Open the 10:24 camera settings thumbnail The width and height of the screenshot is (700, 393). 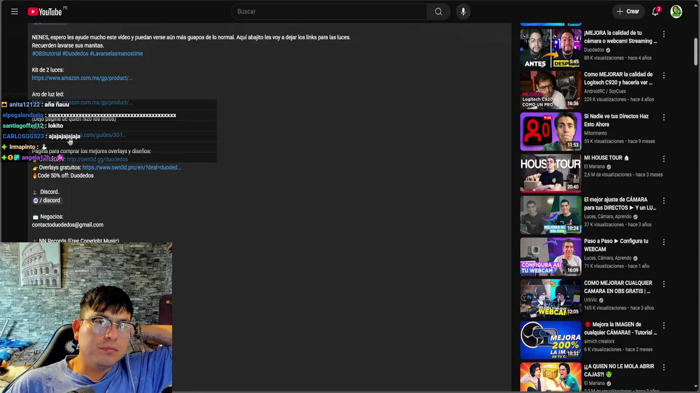coord(551,215)
